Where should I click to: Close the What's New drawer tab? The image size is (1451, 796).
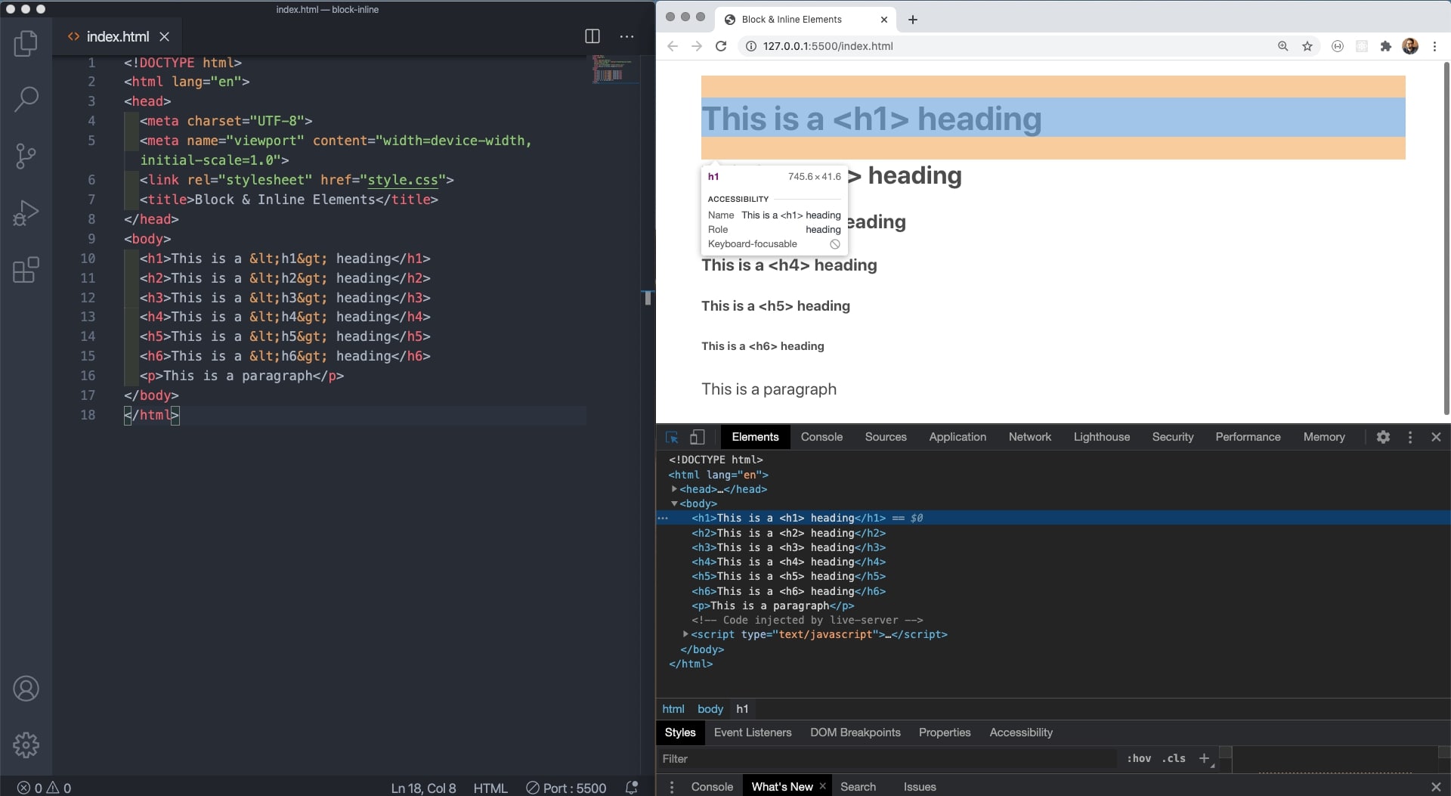pos(822,786)
